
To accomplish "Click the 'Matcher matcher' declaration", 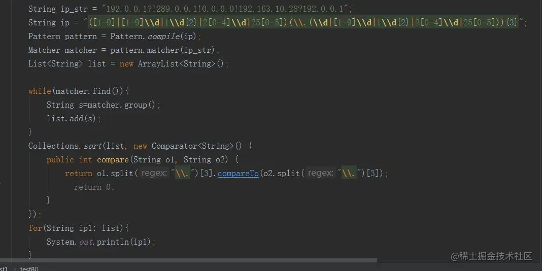I will (x=62, y=50).
